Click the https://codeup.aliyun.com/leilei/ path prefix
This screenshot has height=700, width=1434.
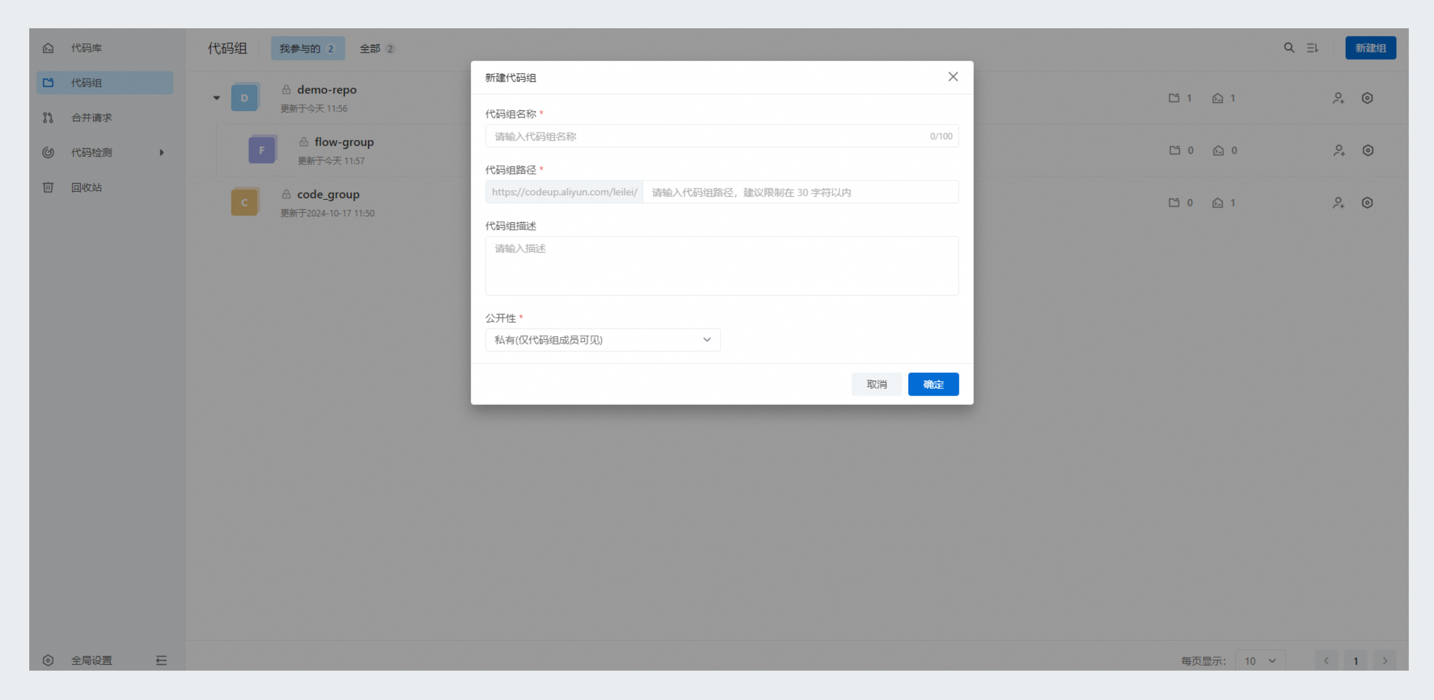click(564, 192)
